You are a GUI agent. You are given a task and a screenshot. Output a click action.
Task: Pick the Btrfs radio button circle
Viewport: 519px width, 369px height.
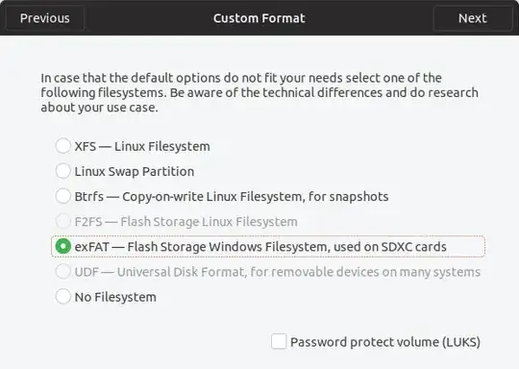62,196
